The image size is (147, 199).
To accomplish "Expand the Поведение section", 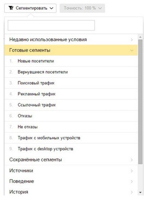I will click(x=71, y=181).
